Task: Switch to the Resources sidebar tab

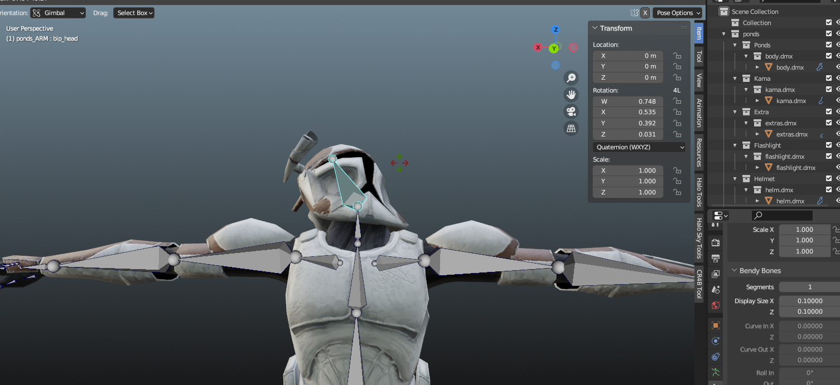Action: [x=699, y=153]
